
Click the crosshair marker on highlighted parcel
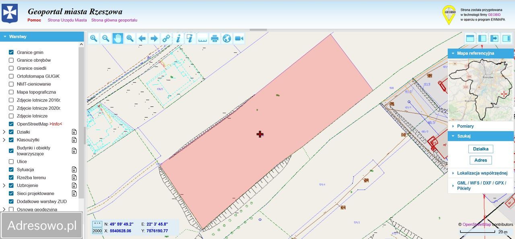[260, 134]
